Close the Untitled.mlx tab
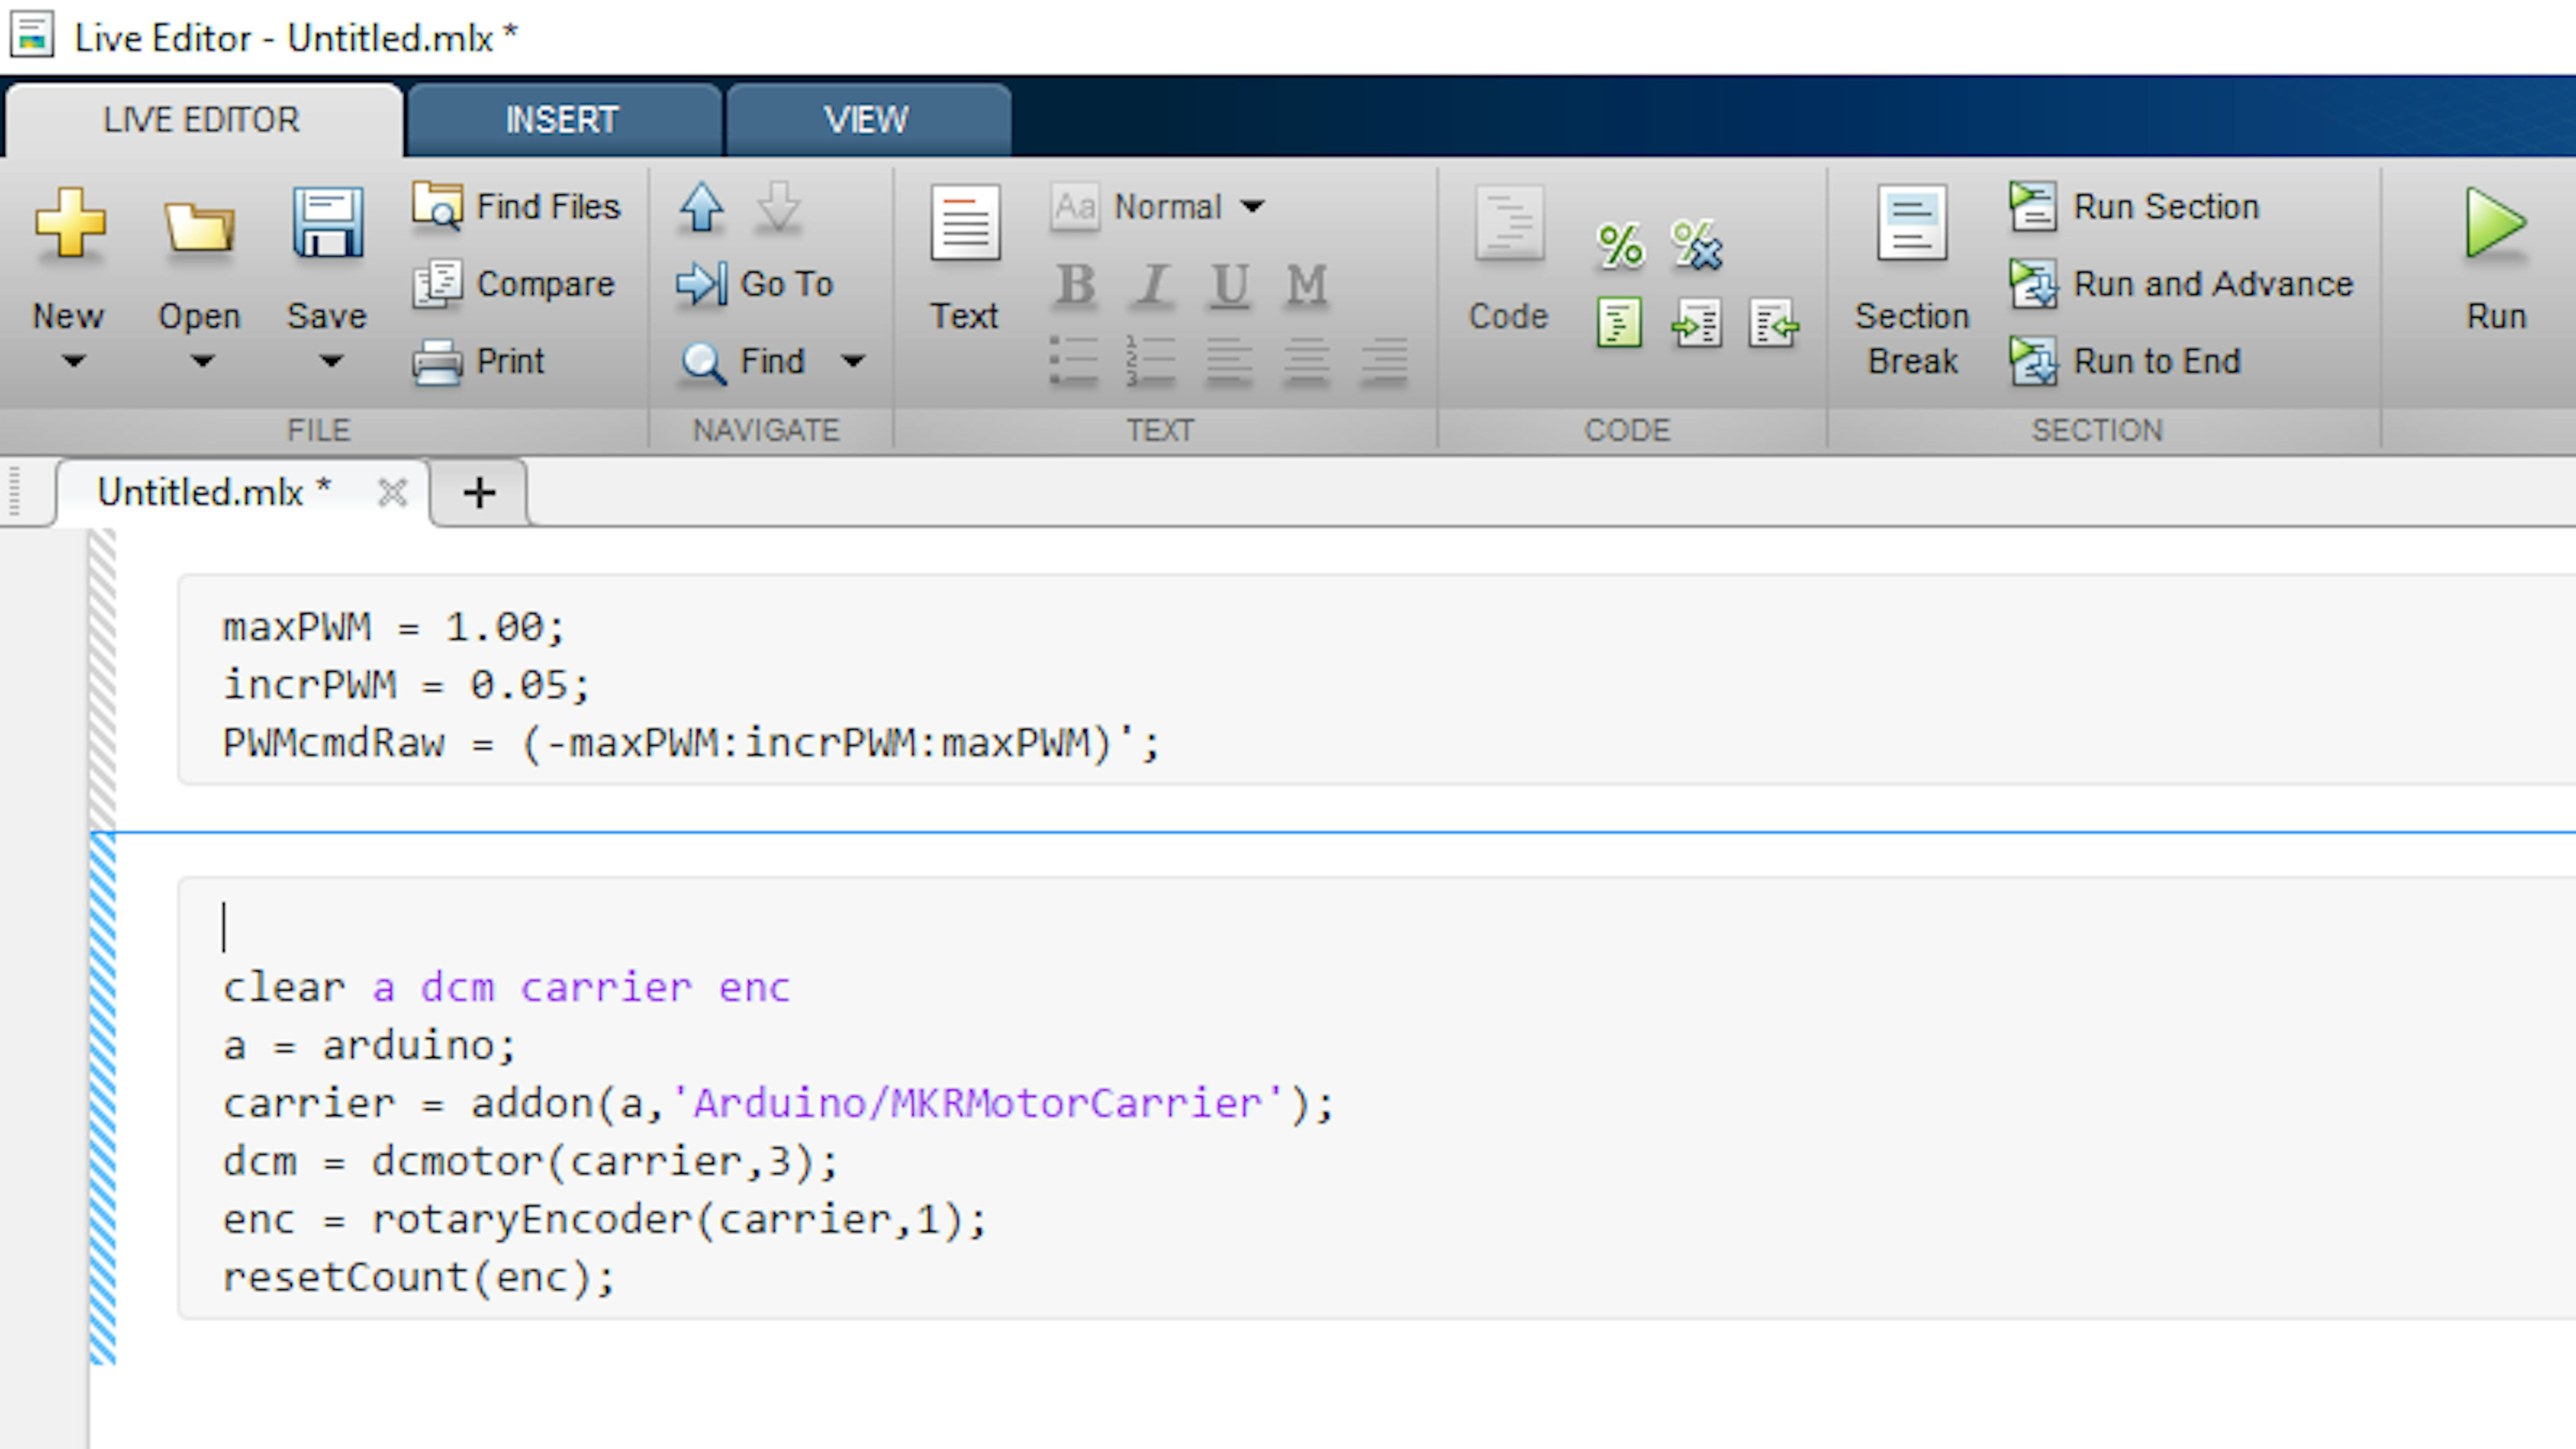Image resolution: width=2576 pixels, height=1449 pixels. [392, 492]
